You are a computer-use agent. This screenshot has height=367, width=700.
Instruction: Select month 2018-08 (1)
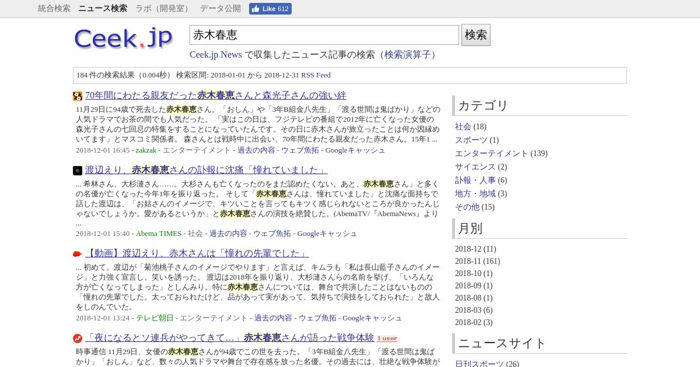pos(474,298)
